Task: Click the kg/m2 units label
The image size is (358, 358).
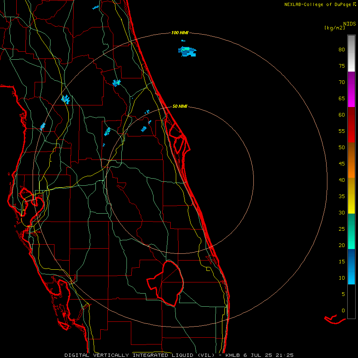Action: (x=335, y=28)
